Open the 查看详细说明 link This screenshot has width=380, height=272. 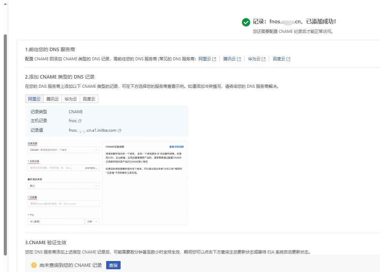pos(176,146)
